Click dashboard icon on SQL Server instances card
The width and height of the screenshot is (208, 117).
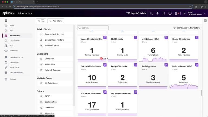tap(135, 92)
